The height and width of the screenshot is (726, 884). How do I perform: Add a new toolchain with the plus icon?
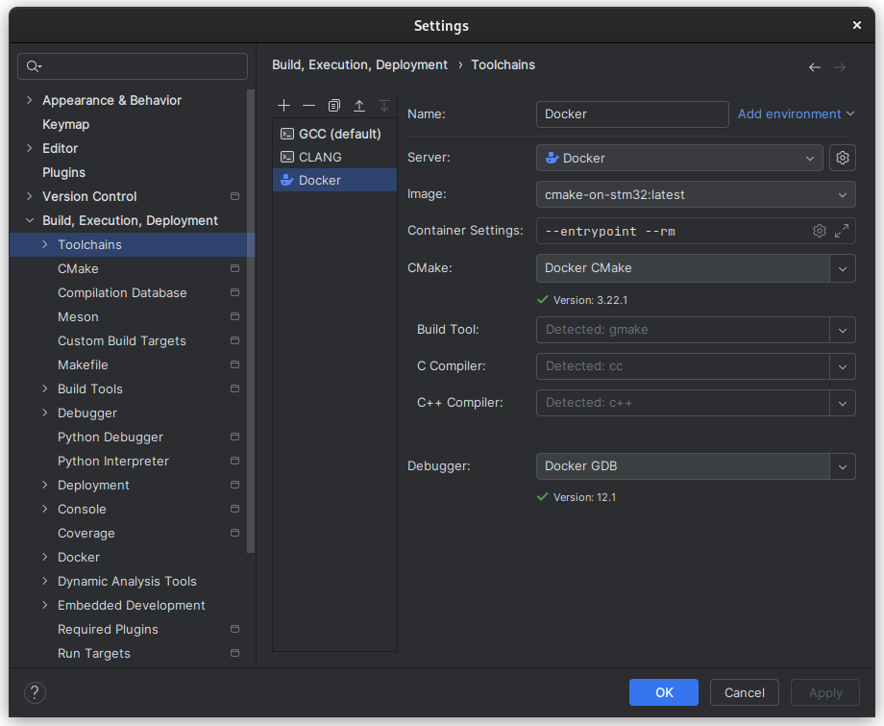coord(283,105)
